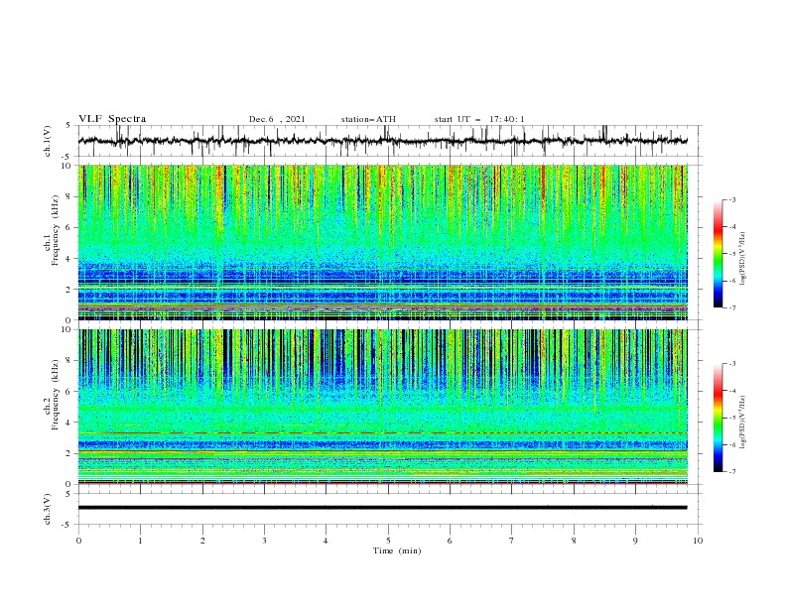Click the ch.1 spectrogram panel
Image resolution: width=786 pixels, height=607 pixels.
382,242
